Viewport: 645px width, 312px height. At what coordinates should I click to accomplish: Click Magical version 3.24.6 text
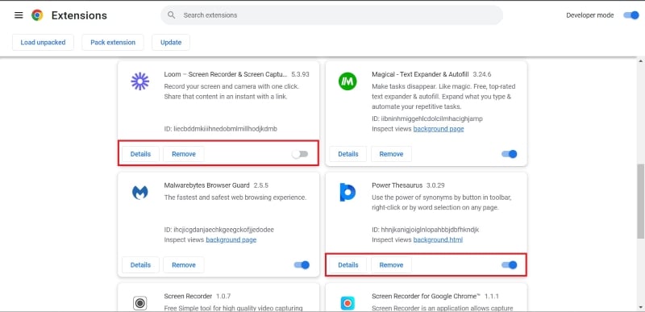click(x=482, y=74)
